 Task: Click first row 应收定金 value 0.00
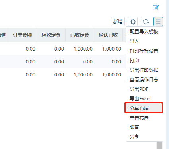(59, 49)
